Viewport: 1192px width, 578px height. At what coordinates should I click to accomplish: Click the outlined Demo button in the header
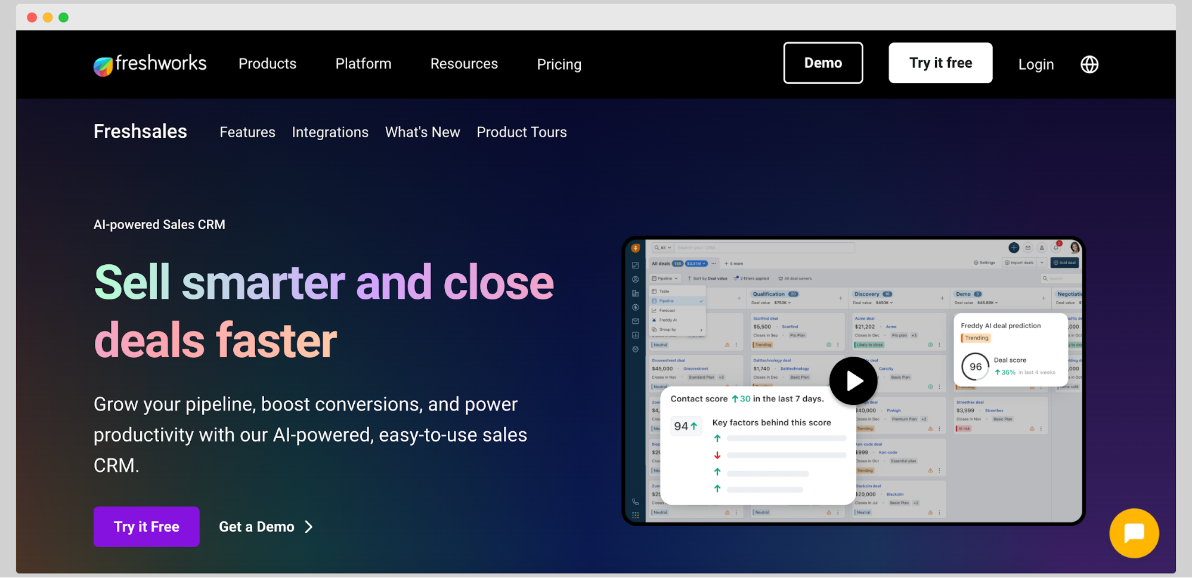[x=823, y=63]
